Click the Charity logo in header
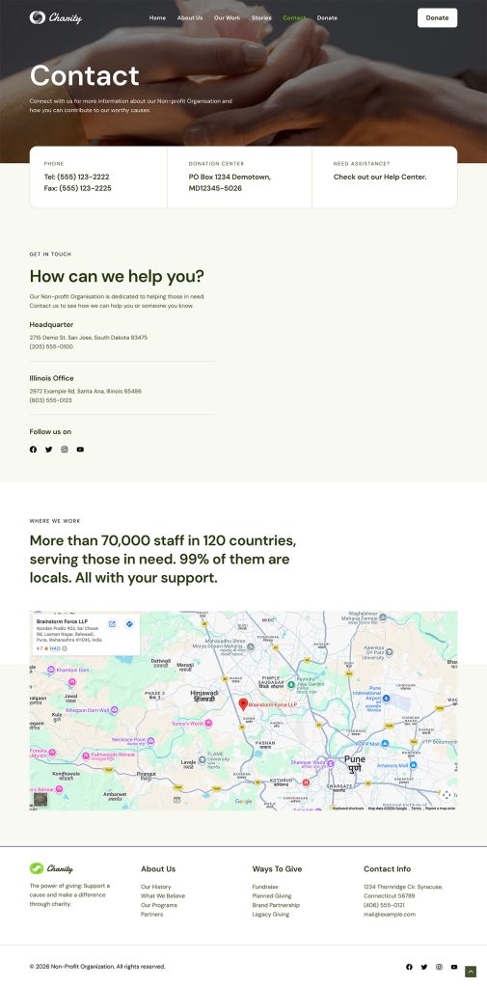The width and height of the screenshot is (487, 988). coord(55,17)
